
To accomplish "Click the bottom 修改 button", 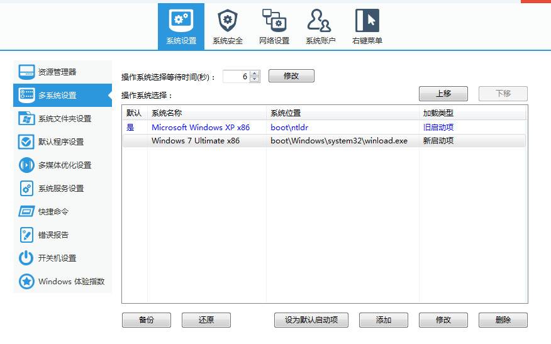I will pyautogui.click(x=443, y=319).
